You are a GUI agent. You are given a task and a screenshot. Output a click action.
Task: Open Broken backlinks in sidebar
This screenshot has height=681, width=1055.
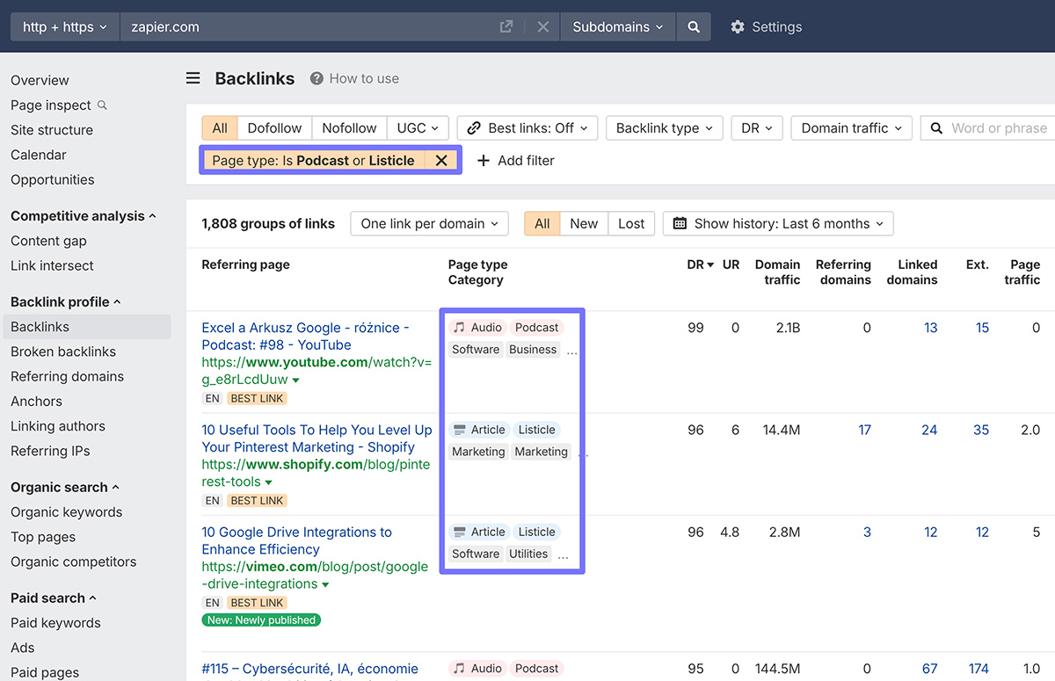(x=63, y=351)
